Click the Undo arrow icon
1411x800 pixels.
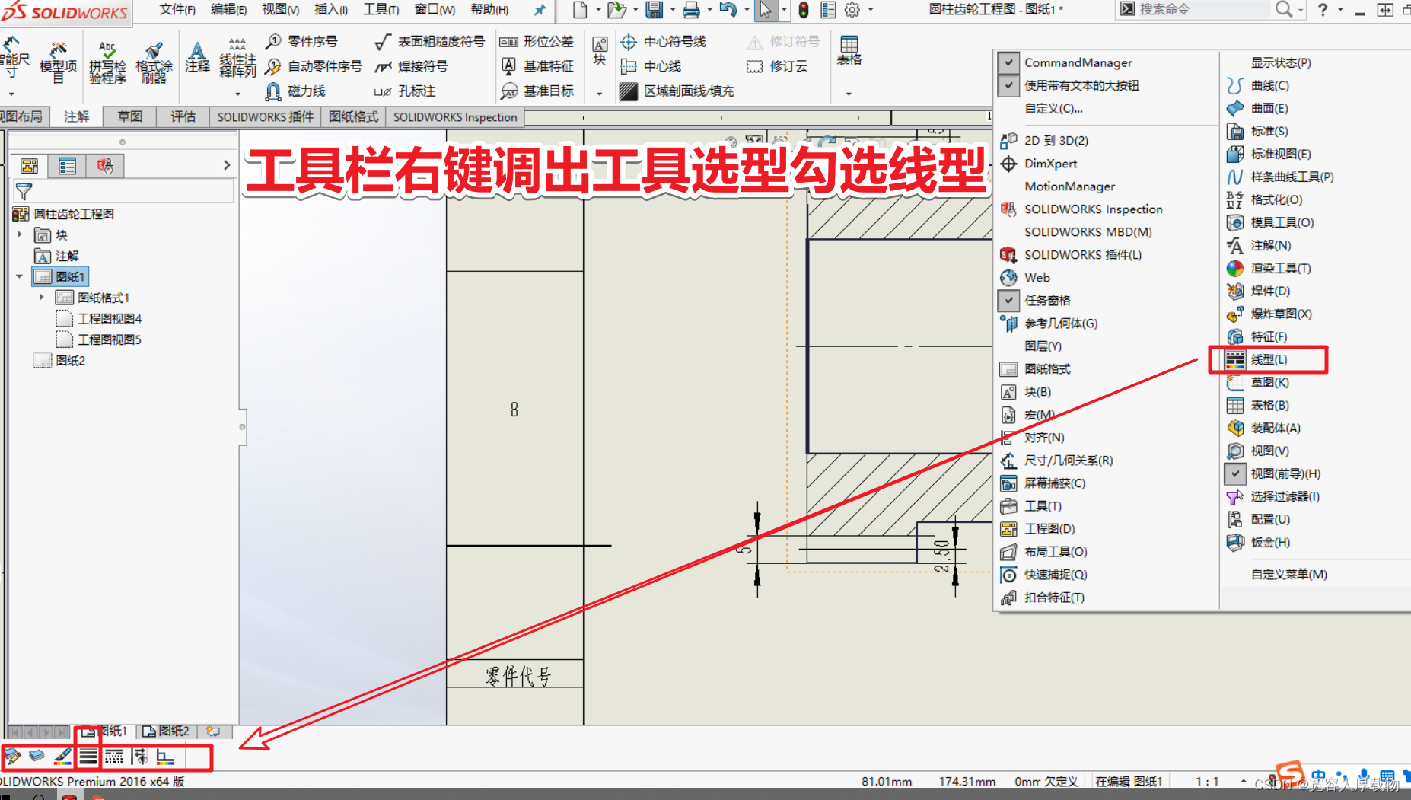click(728, 10)
